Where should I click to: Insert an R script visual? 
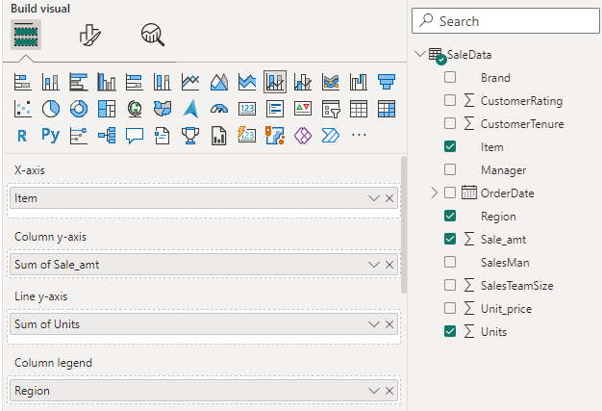pyautogui.click(x=23, y=136)
